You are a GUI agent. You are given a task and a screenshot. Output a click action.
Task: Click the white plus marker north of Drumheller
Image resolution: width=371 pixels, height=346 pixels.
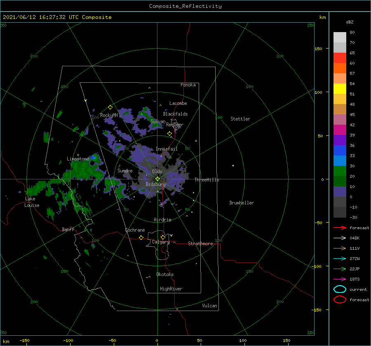click(233, 165)
